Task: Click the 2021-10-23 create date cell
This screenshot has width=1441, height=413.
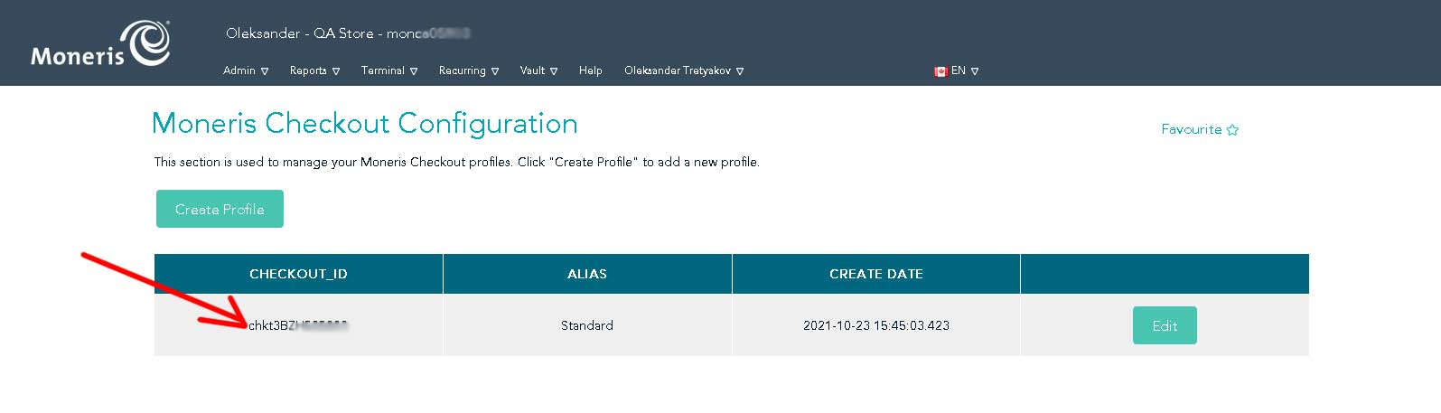Action: pos(876,325)
